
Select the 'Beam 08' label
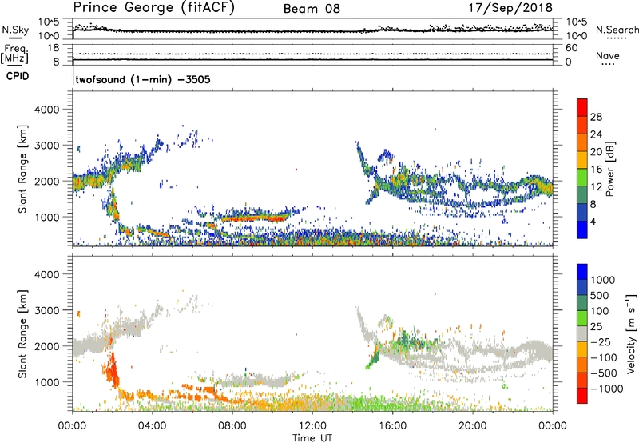coord(312,9)
